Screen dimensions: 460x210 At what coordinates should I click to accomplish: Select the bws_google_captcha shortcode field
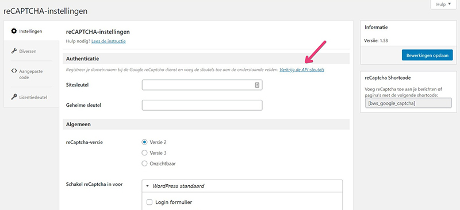(x=408, y=103)
